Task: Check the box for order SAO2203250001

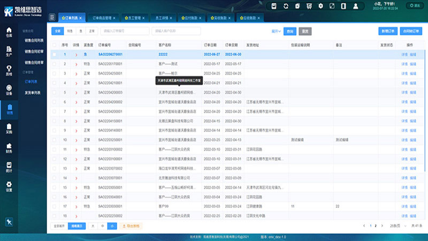Action: click(x=55, y=140)
